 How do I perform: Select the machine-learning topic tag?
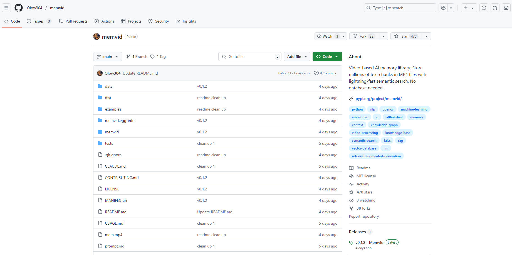414,109
